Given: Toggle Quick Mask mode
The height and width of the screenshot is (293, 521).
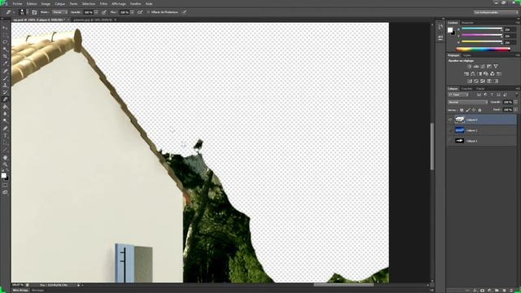Looking at the screenshot, I should (5, 186).
